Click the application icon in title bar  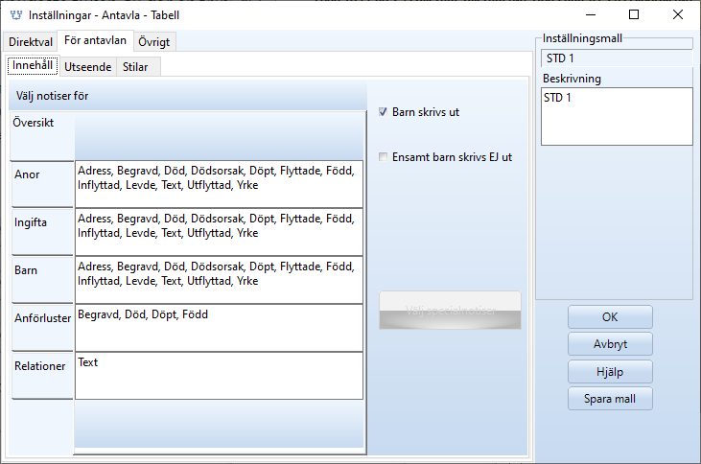pyautogui.click(x=14, y=15)
